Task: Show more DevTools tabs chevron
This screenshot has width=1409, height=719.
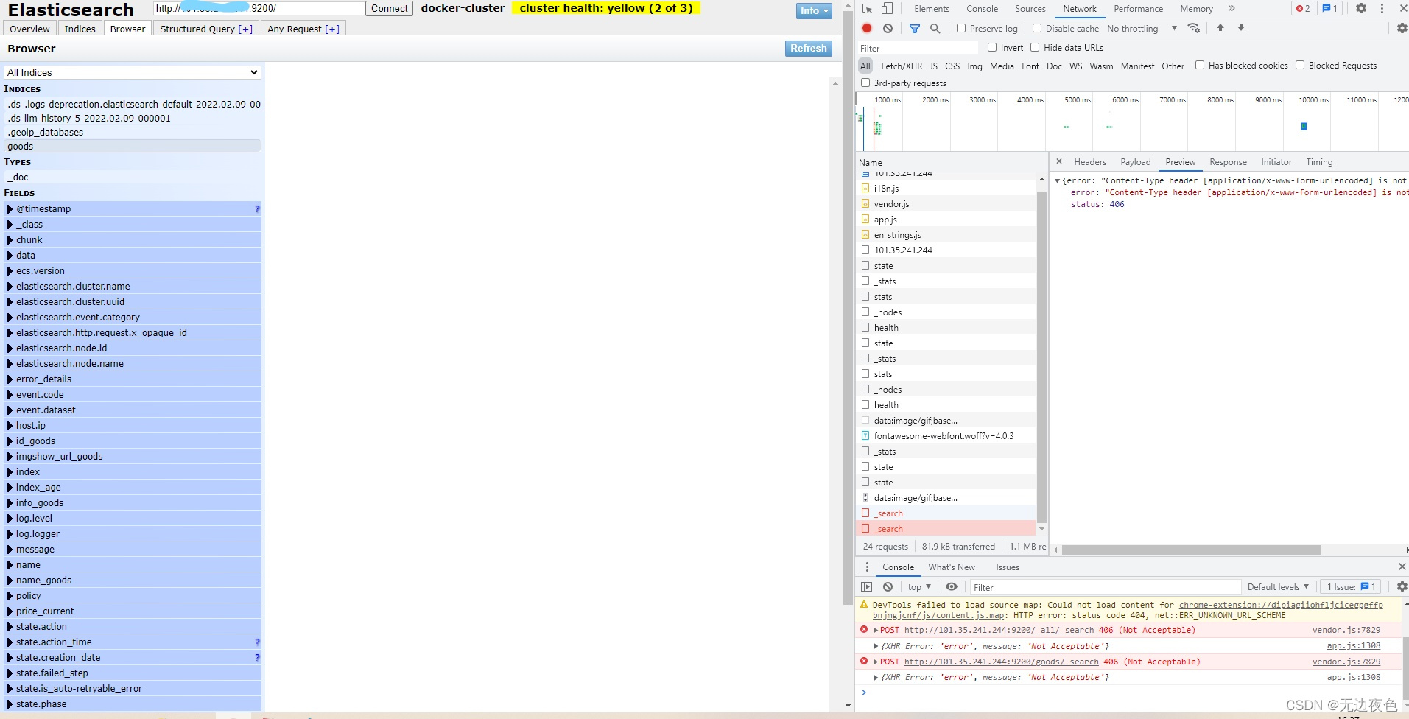Action: [x=1231, y=8]
